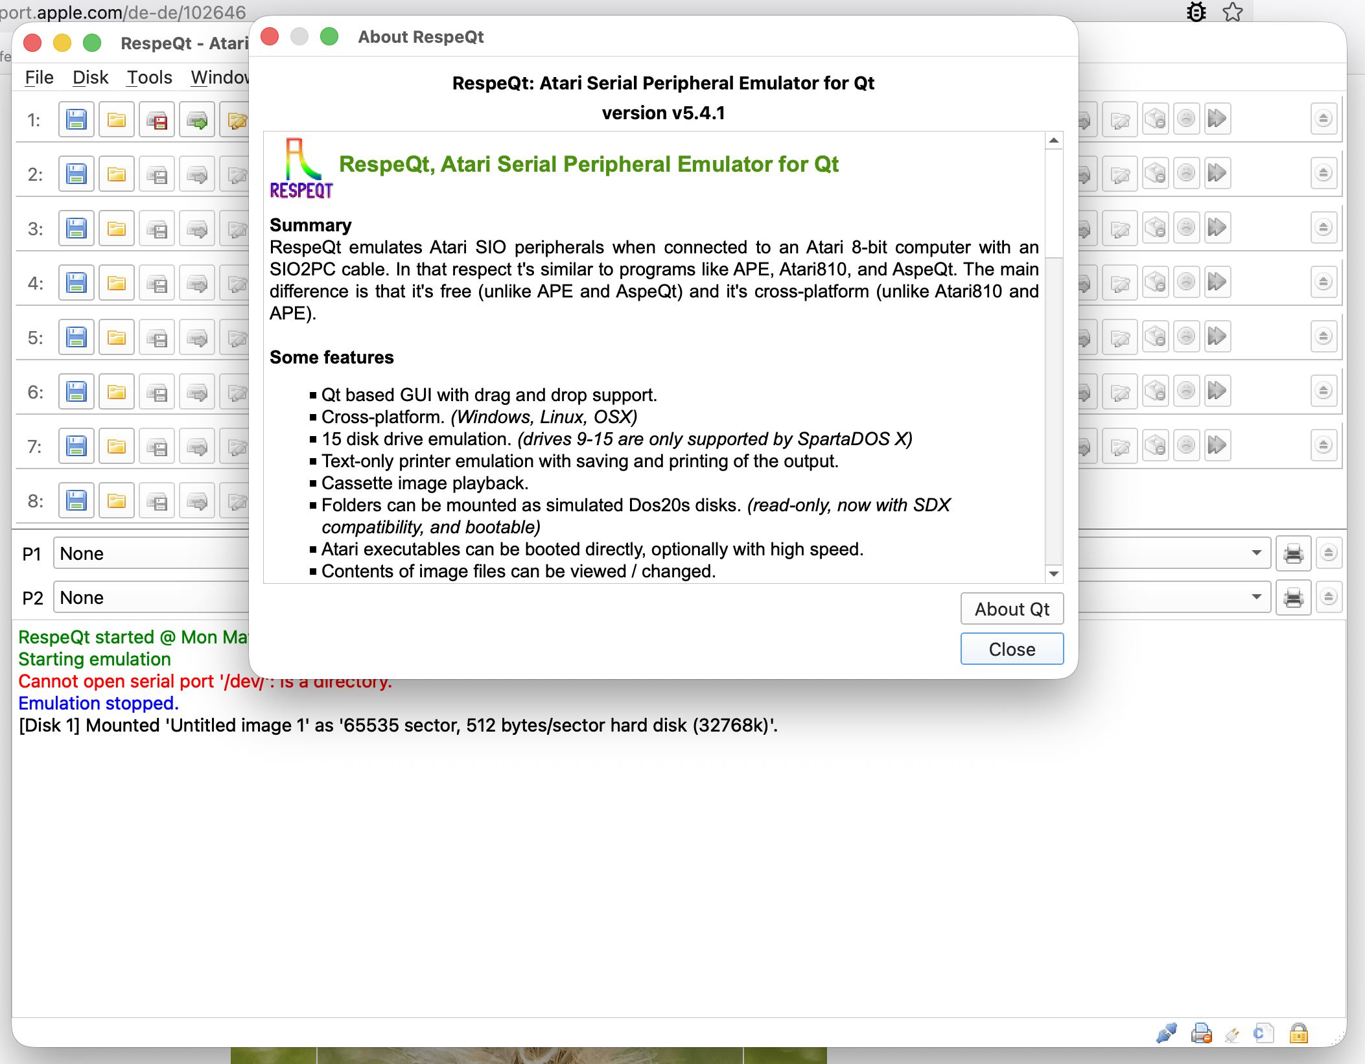Toggle the sad-face button in drive 3 row
1365x1064 pixels.
(1186, 228)
